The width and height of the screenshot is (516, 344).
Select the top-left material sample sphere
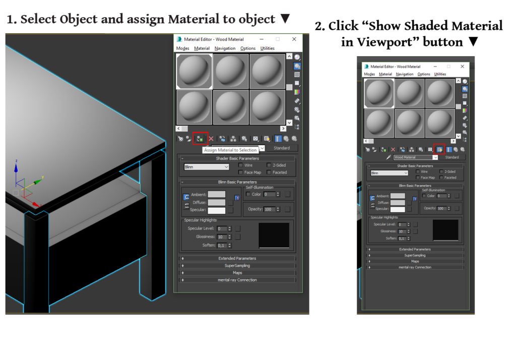pyautogui.click(x=193, y=72)
